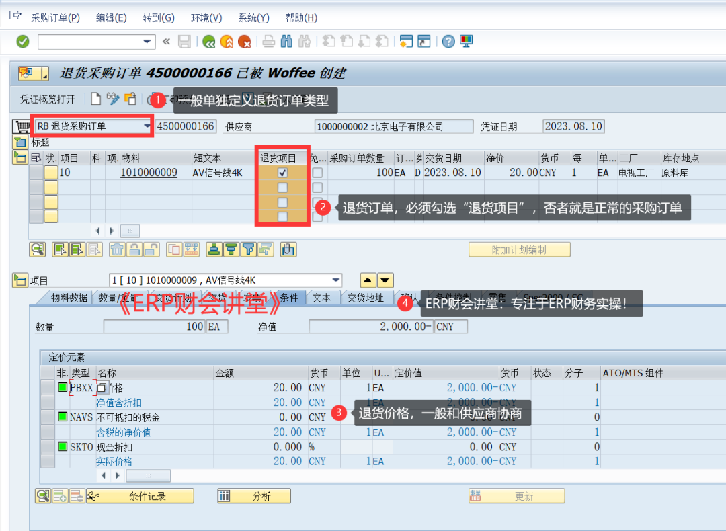The width and height of the screenshot is (726, 531).
Task: Click the Print icon in toolbar
Action: (268, 42)
